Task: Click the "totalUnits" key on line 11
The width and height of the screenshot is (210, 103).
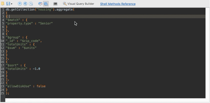Action: (x=17, y=44)
